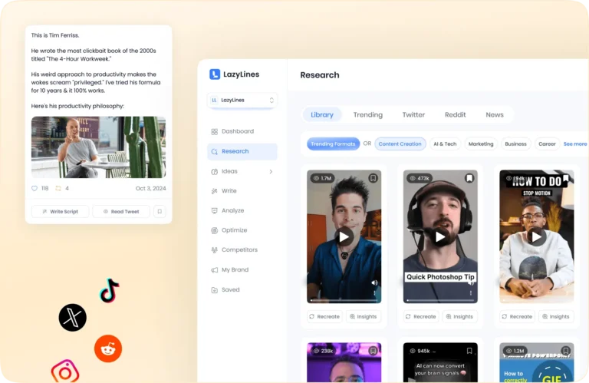Play the Quick Photoshop Tip video
Viewport: 589px width, 383px height.
click(x=440, y=237)
